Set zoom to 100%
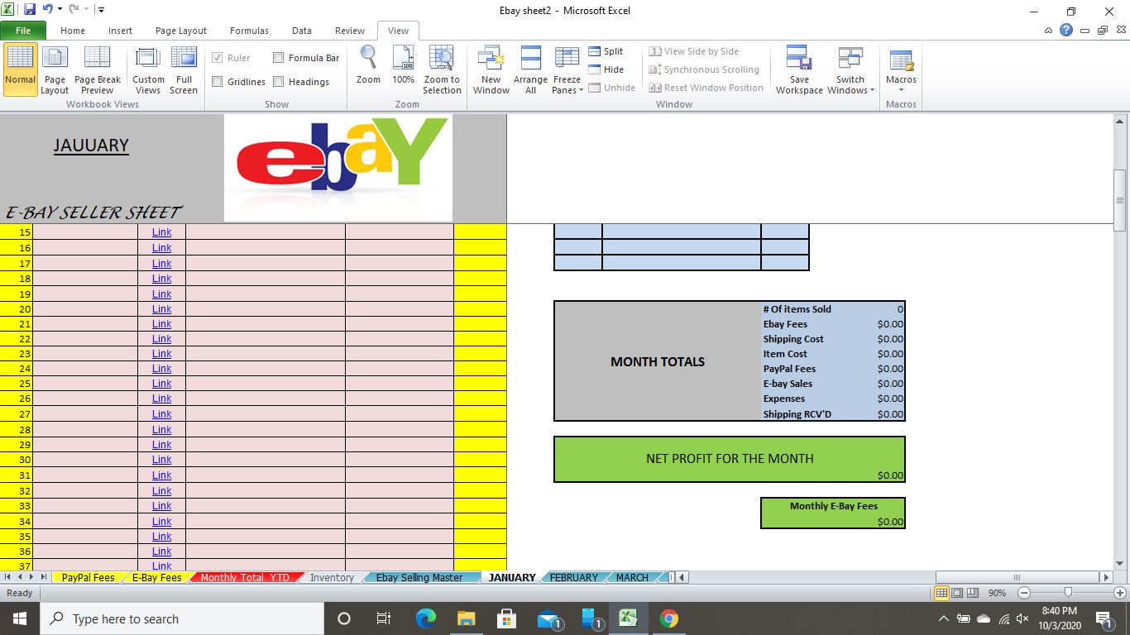1130x635 pixels. [403, 65]
